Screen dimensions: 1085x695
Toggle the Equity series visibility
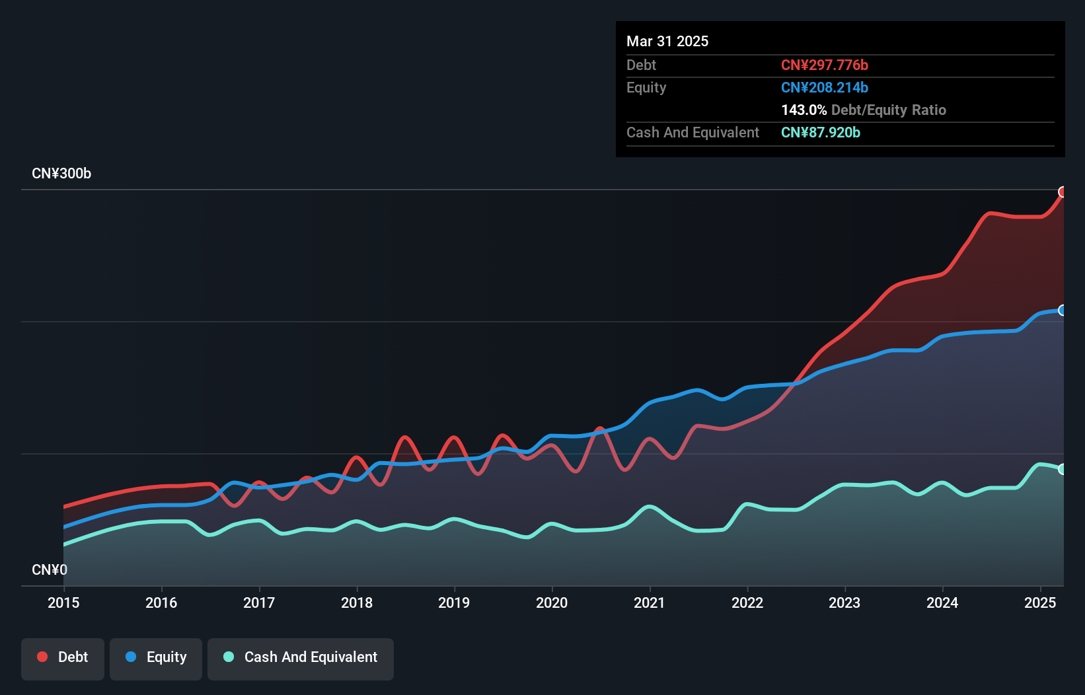[x=156, y=657]
